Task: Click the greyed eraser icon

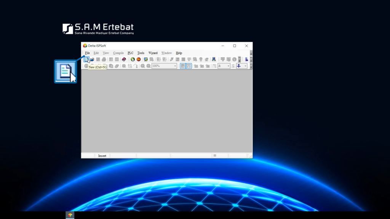Action: pos(117,66)
